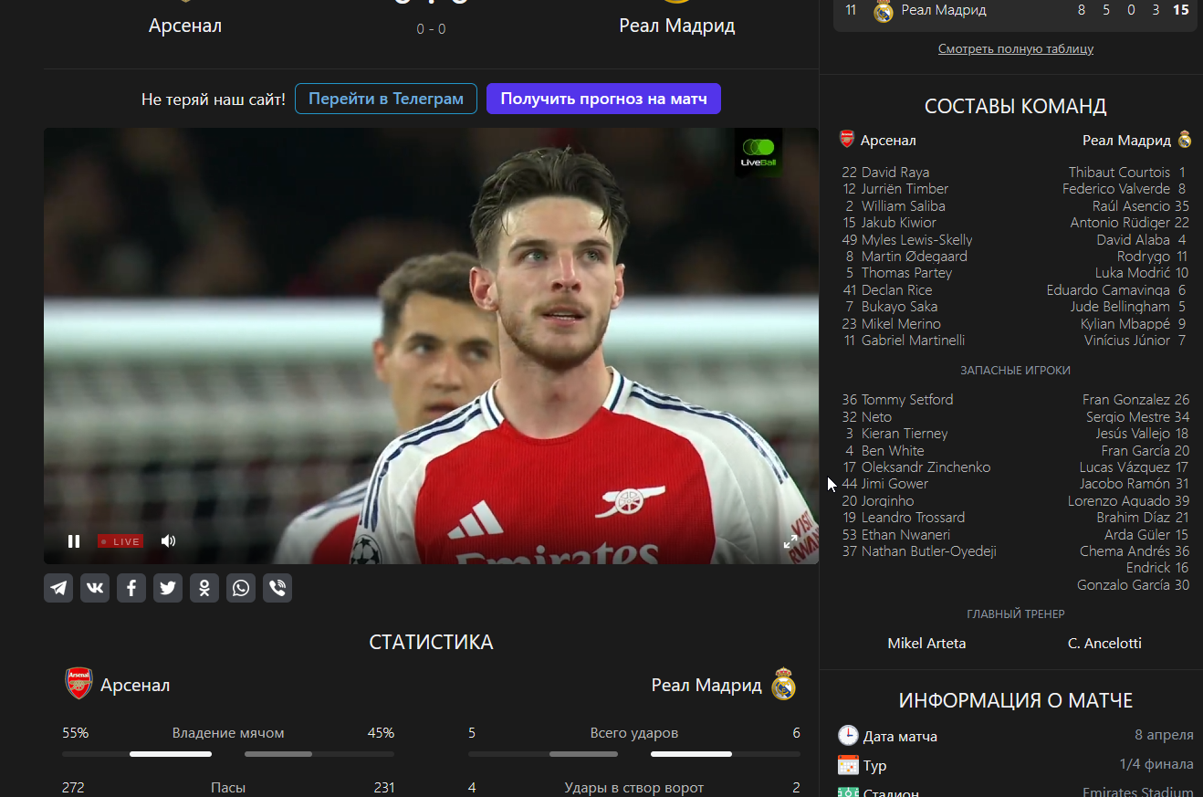1203x797 pixels.
Task: Click the СОСТАВЫ КОМАНД heading
Action: (x=1016, y=107)
